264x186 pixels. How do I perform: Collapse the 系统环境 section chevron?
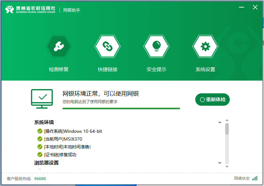point(220,123)
